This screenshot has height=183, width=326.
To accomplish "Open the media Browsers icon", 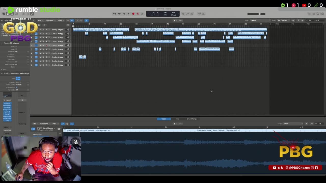I will pyautogui.click(x=323, y=14).
